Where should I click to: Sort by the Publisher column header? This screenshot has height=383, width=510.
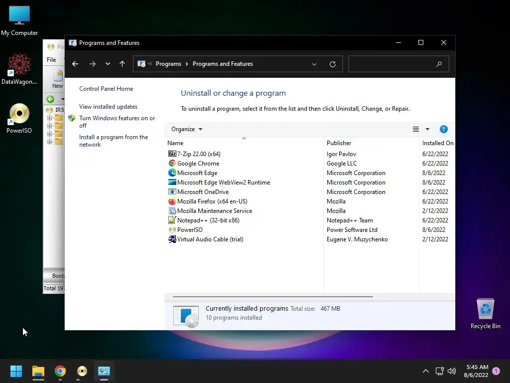371,143
